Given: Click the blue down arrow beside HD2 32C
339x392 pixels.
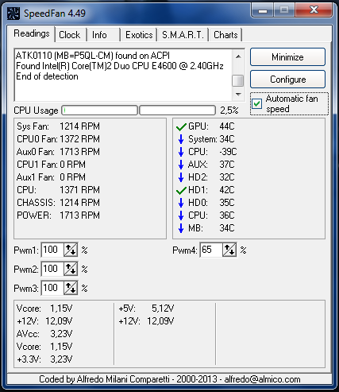Looking at the screenshot, I should point(181,177).
